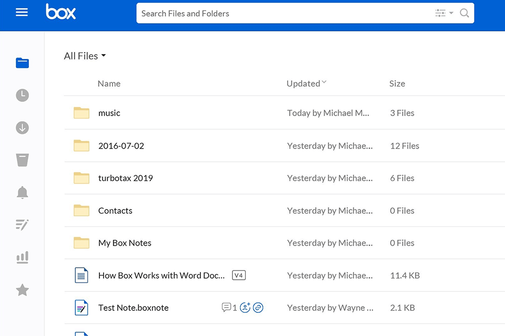Open Favorites star icon in sidebar
The image size is (505, 336).
point(22,290)
